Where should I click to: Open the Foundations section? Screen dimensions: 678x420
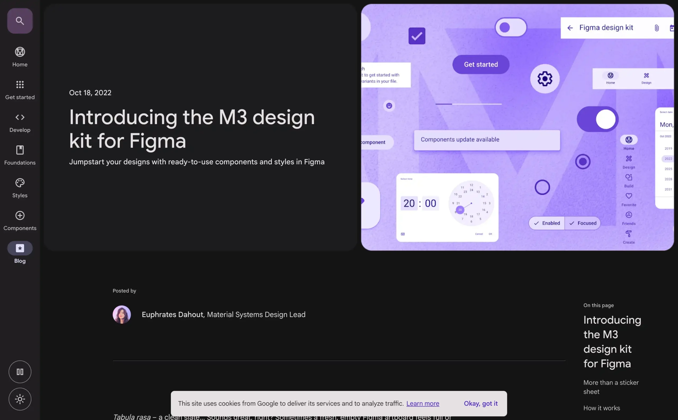[20, 155]
